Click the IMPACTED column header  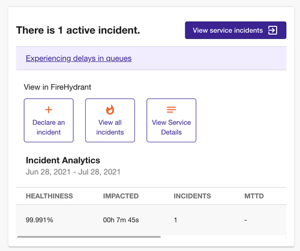pos(121,196)
